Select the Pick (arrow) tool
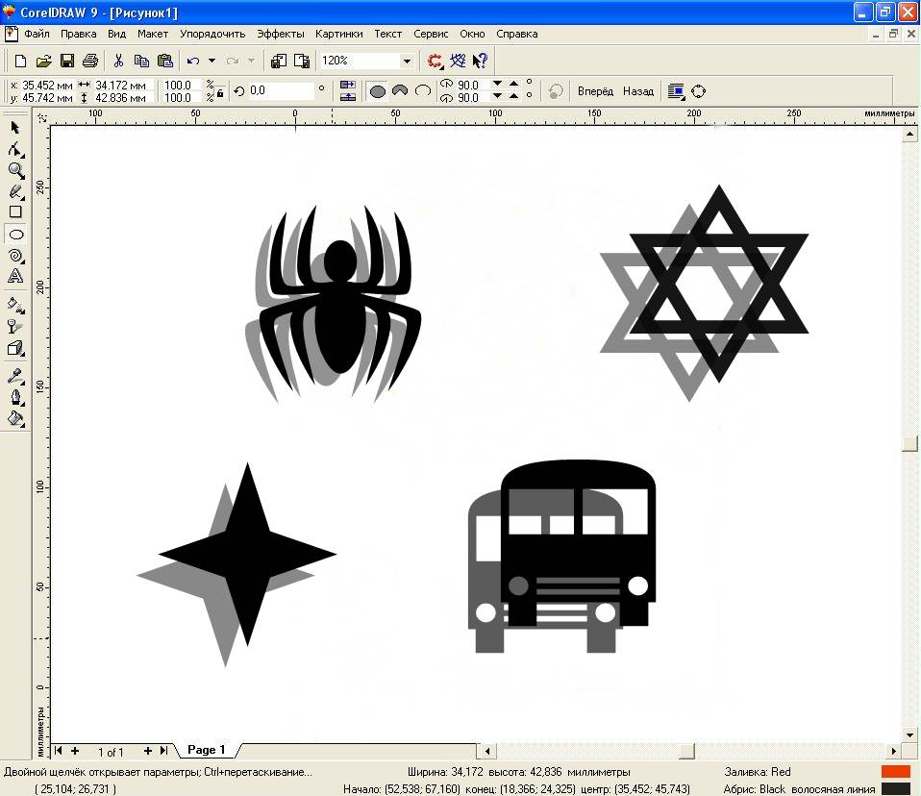This screenshot has height=796, width=921. [15, 128]
